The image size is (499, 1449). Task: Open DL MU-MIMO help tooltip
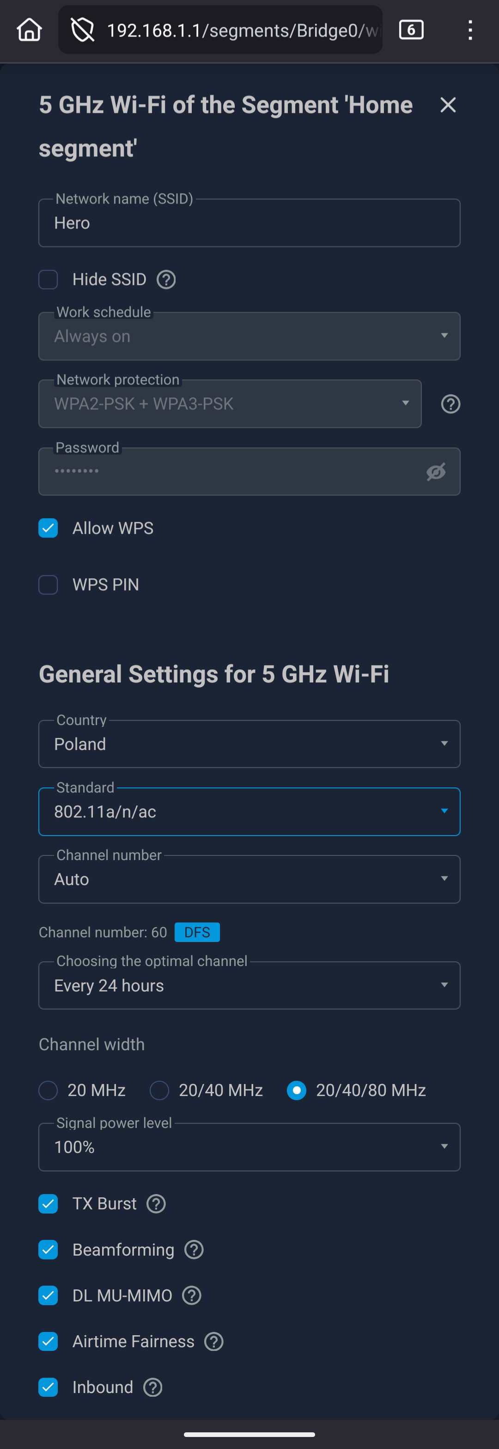tap(192, 1295)
